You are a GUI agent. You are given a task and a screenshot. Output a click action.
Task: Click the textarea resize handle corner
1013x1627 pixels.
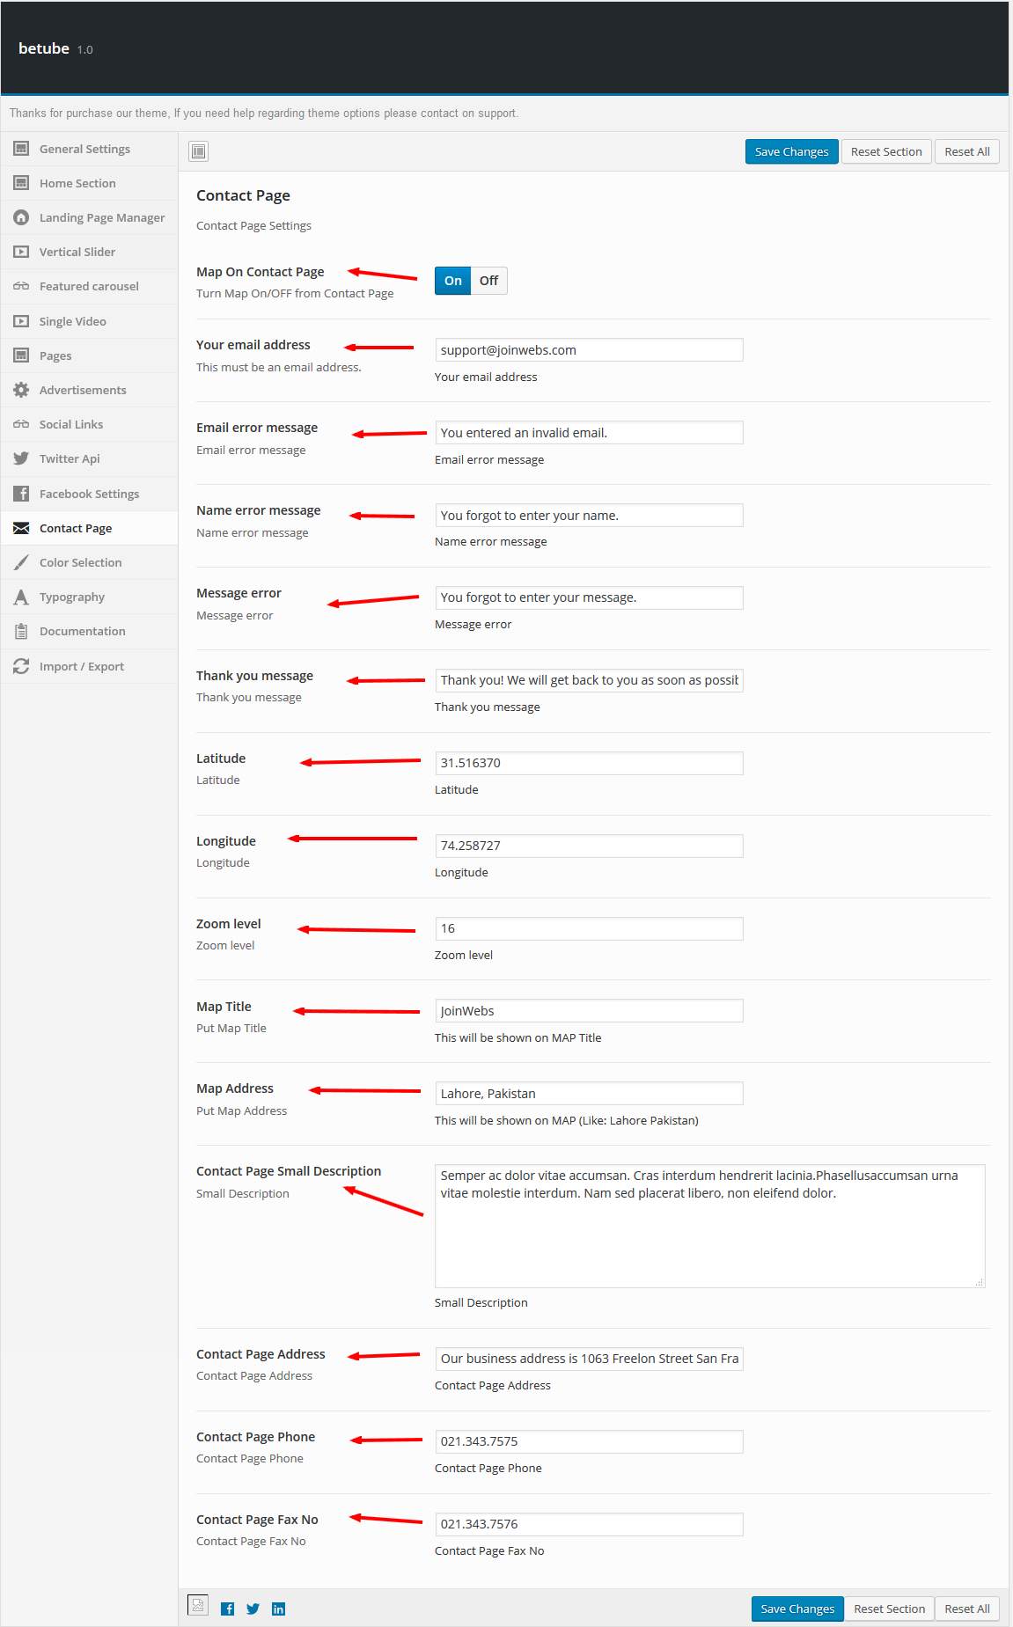tap(980, 1282)
